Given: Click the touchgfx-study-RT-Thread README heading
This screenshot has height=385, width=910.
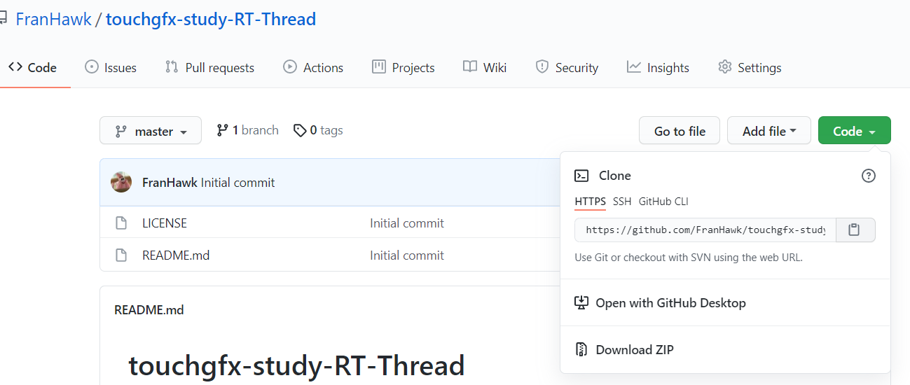Looking at the screenshot, I should (x=296, y=365).
